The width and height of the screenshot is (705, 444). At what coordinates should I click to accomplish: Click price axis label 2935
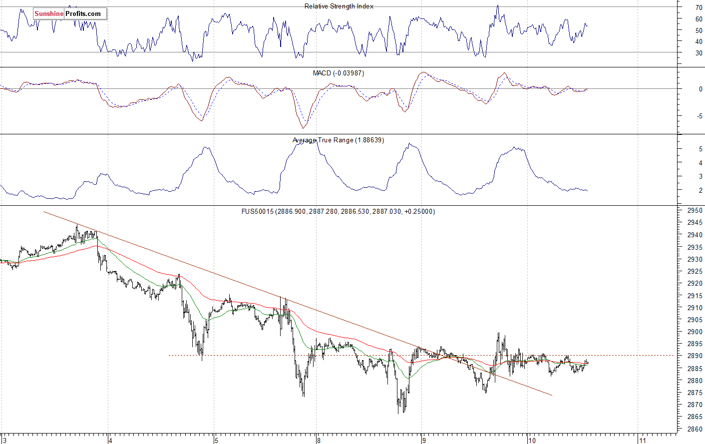point(695,247)
